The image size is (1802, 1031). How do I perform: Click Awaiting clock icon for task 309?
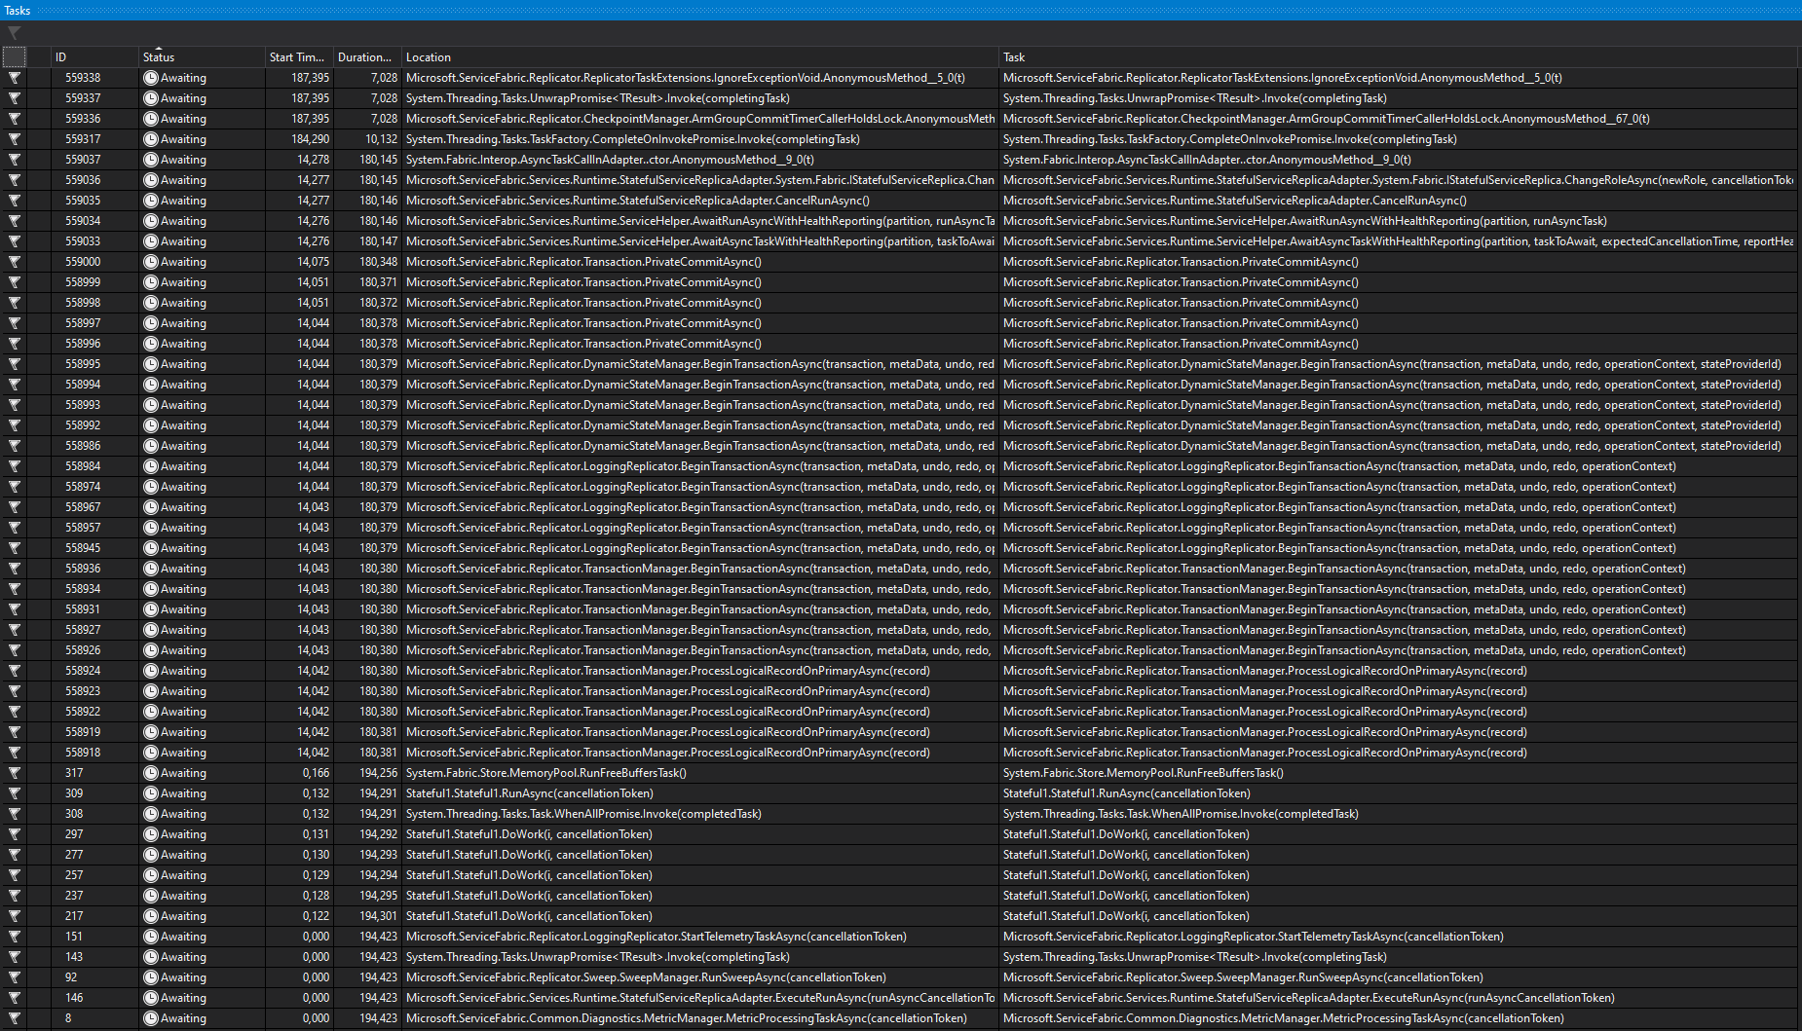coord(151,793)
